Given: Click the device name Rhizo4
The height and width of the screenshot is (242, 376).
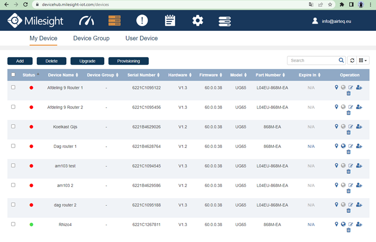Looking at the screenshot, I should pos(65,225).
